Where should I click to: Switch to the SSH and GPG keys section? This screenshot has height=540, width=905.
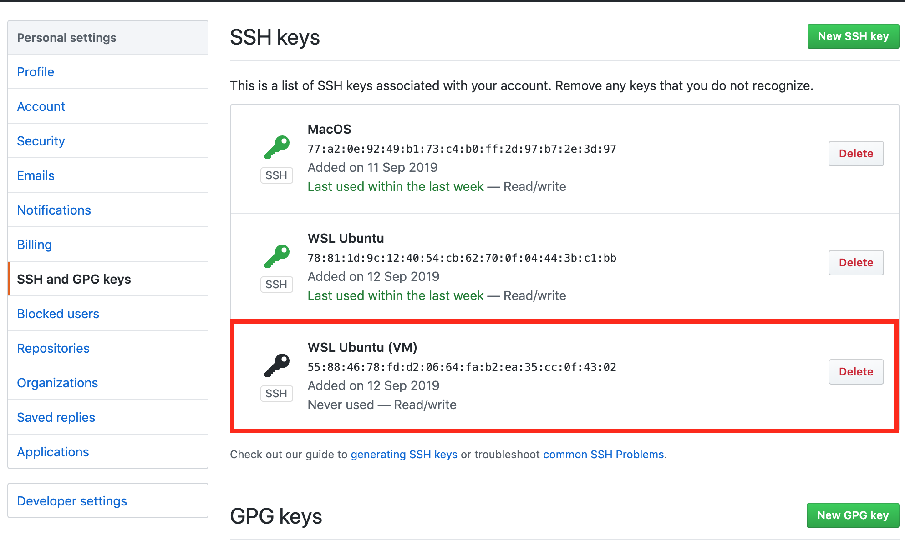(x=74, y=279)
